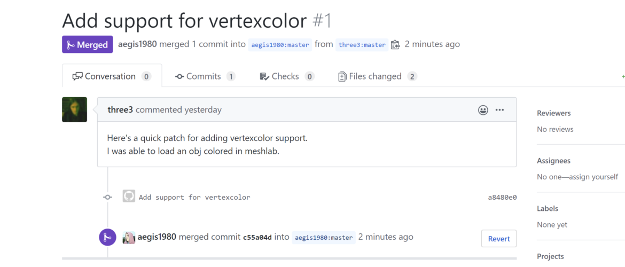Screen dimensions: 625x267
Task: Click the emoji reaction smiley icon
Action: 483,110
